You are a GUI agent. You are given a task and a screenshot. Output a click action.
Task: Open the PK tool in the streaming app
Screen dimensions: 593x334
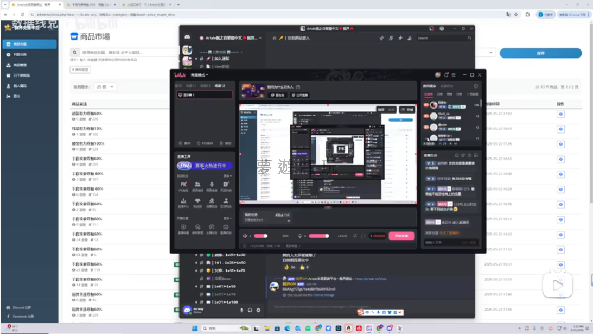pyautogui.click(x=183, y=185)
